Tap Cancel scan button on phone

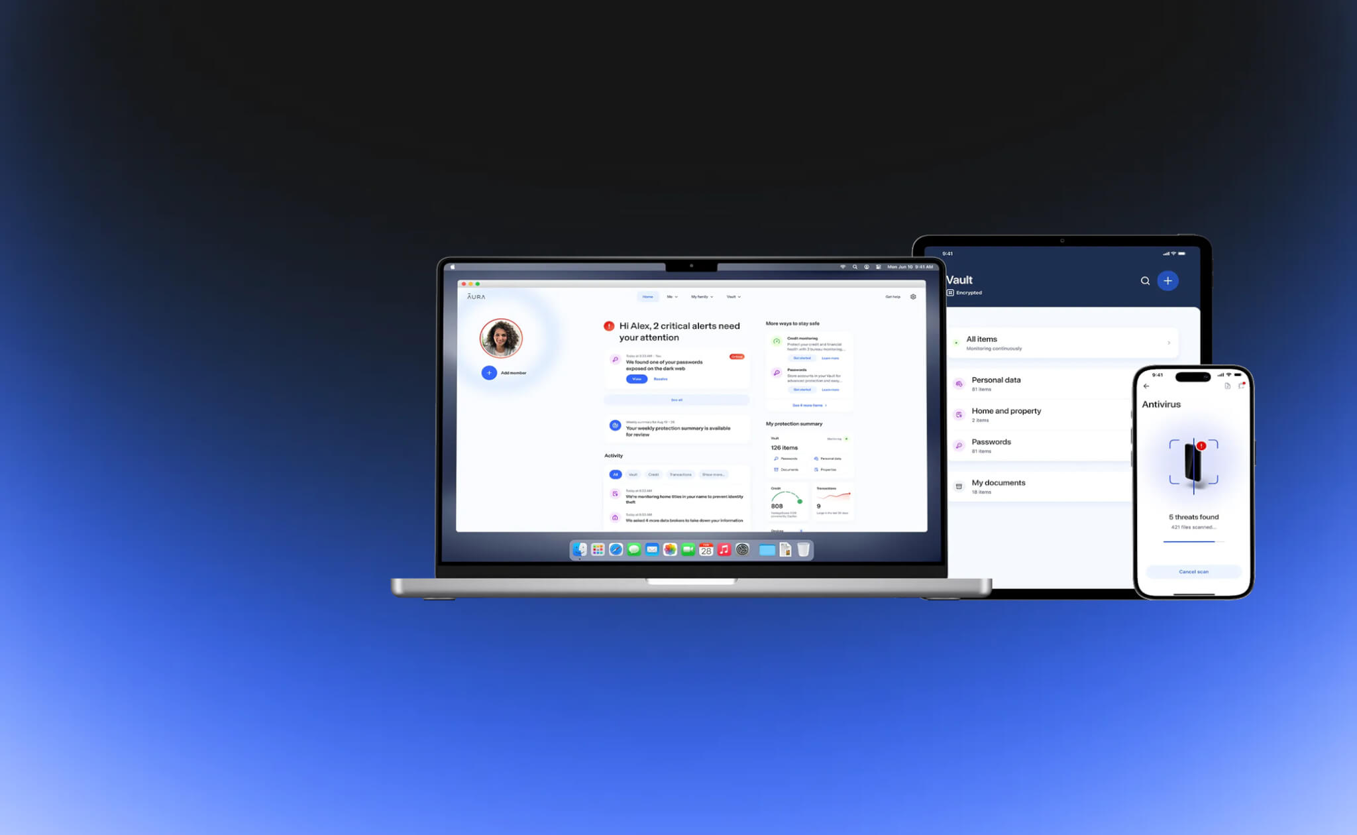click(1193, 572)
